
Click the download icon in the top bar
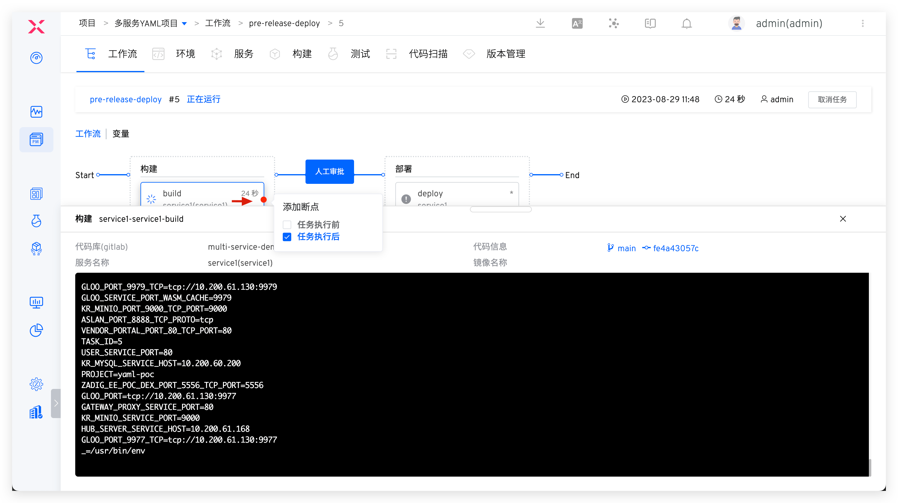[x=540, y=23]
